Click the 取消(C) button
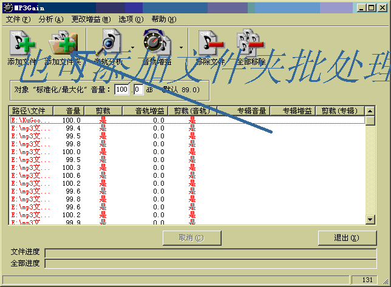This screenshot has height=287, width=391. (x=192, y=238)
